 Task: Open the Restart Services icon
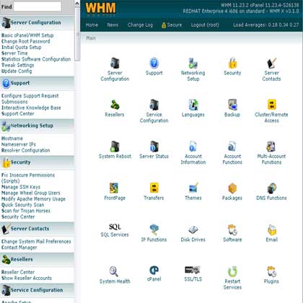(232, 271)
